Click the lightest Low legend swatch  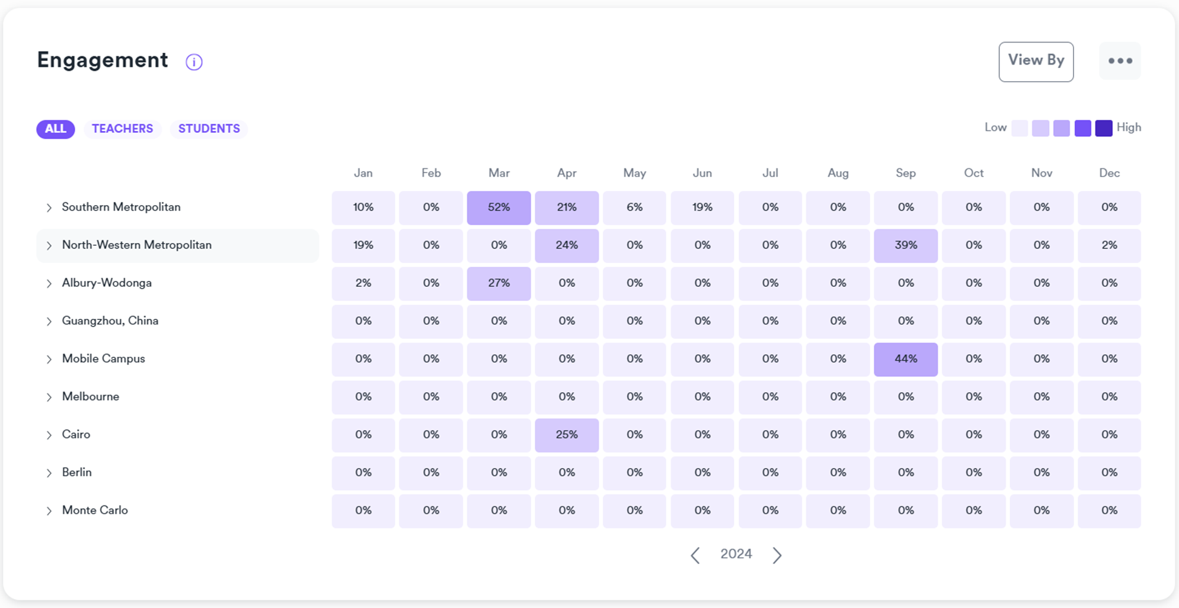coord(1020,128)
